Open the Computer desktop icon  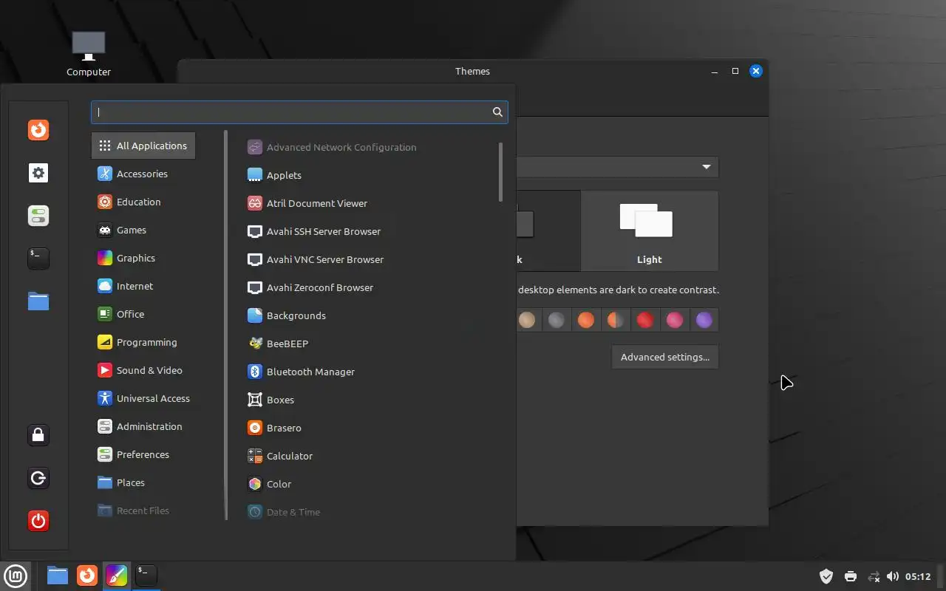click(89, 54)
